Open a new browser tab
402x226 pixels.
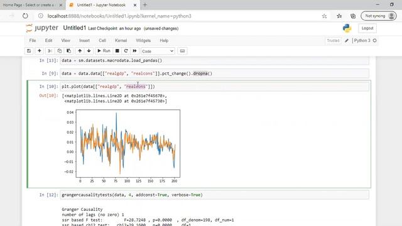pyautogui.click(x=145, y=5)
